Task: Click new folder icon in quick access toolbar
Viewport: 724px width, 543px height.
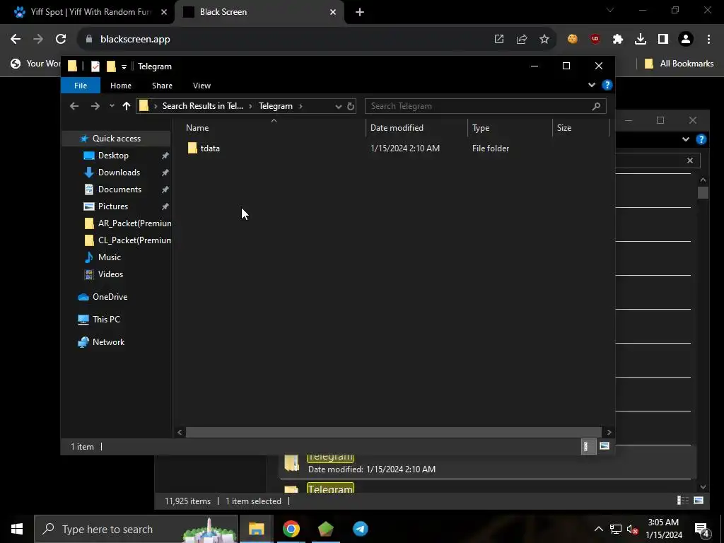Action: click(x=111, y=66)
